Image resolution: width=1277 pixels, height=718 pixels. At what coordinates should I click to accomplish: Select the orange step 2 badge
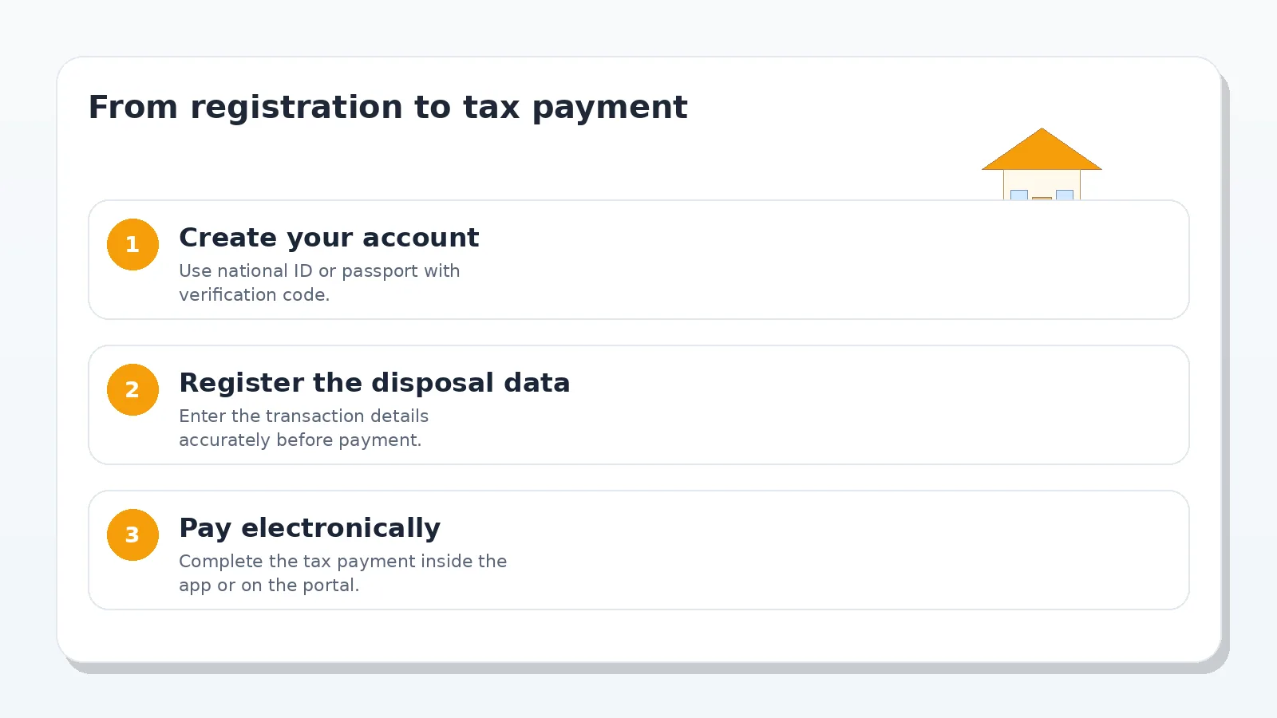(x=132, y=389)
